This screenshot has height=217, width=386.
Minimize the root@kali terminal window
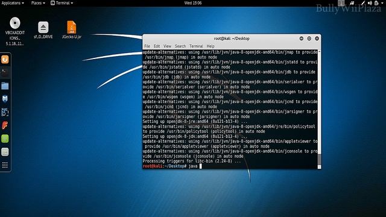[x=302, y=39]
